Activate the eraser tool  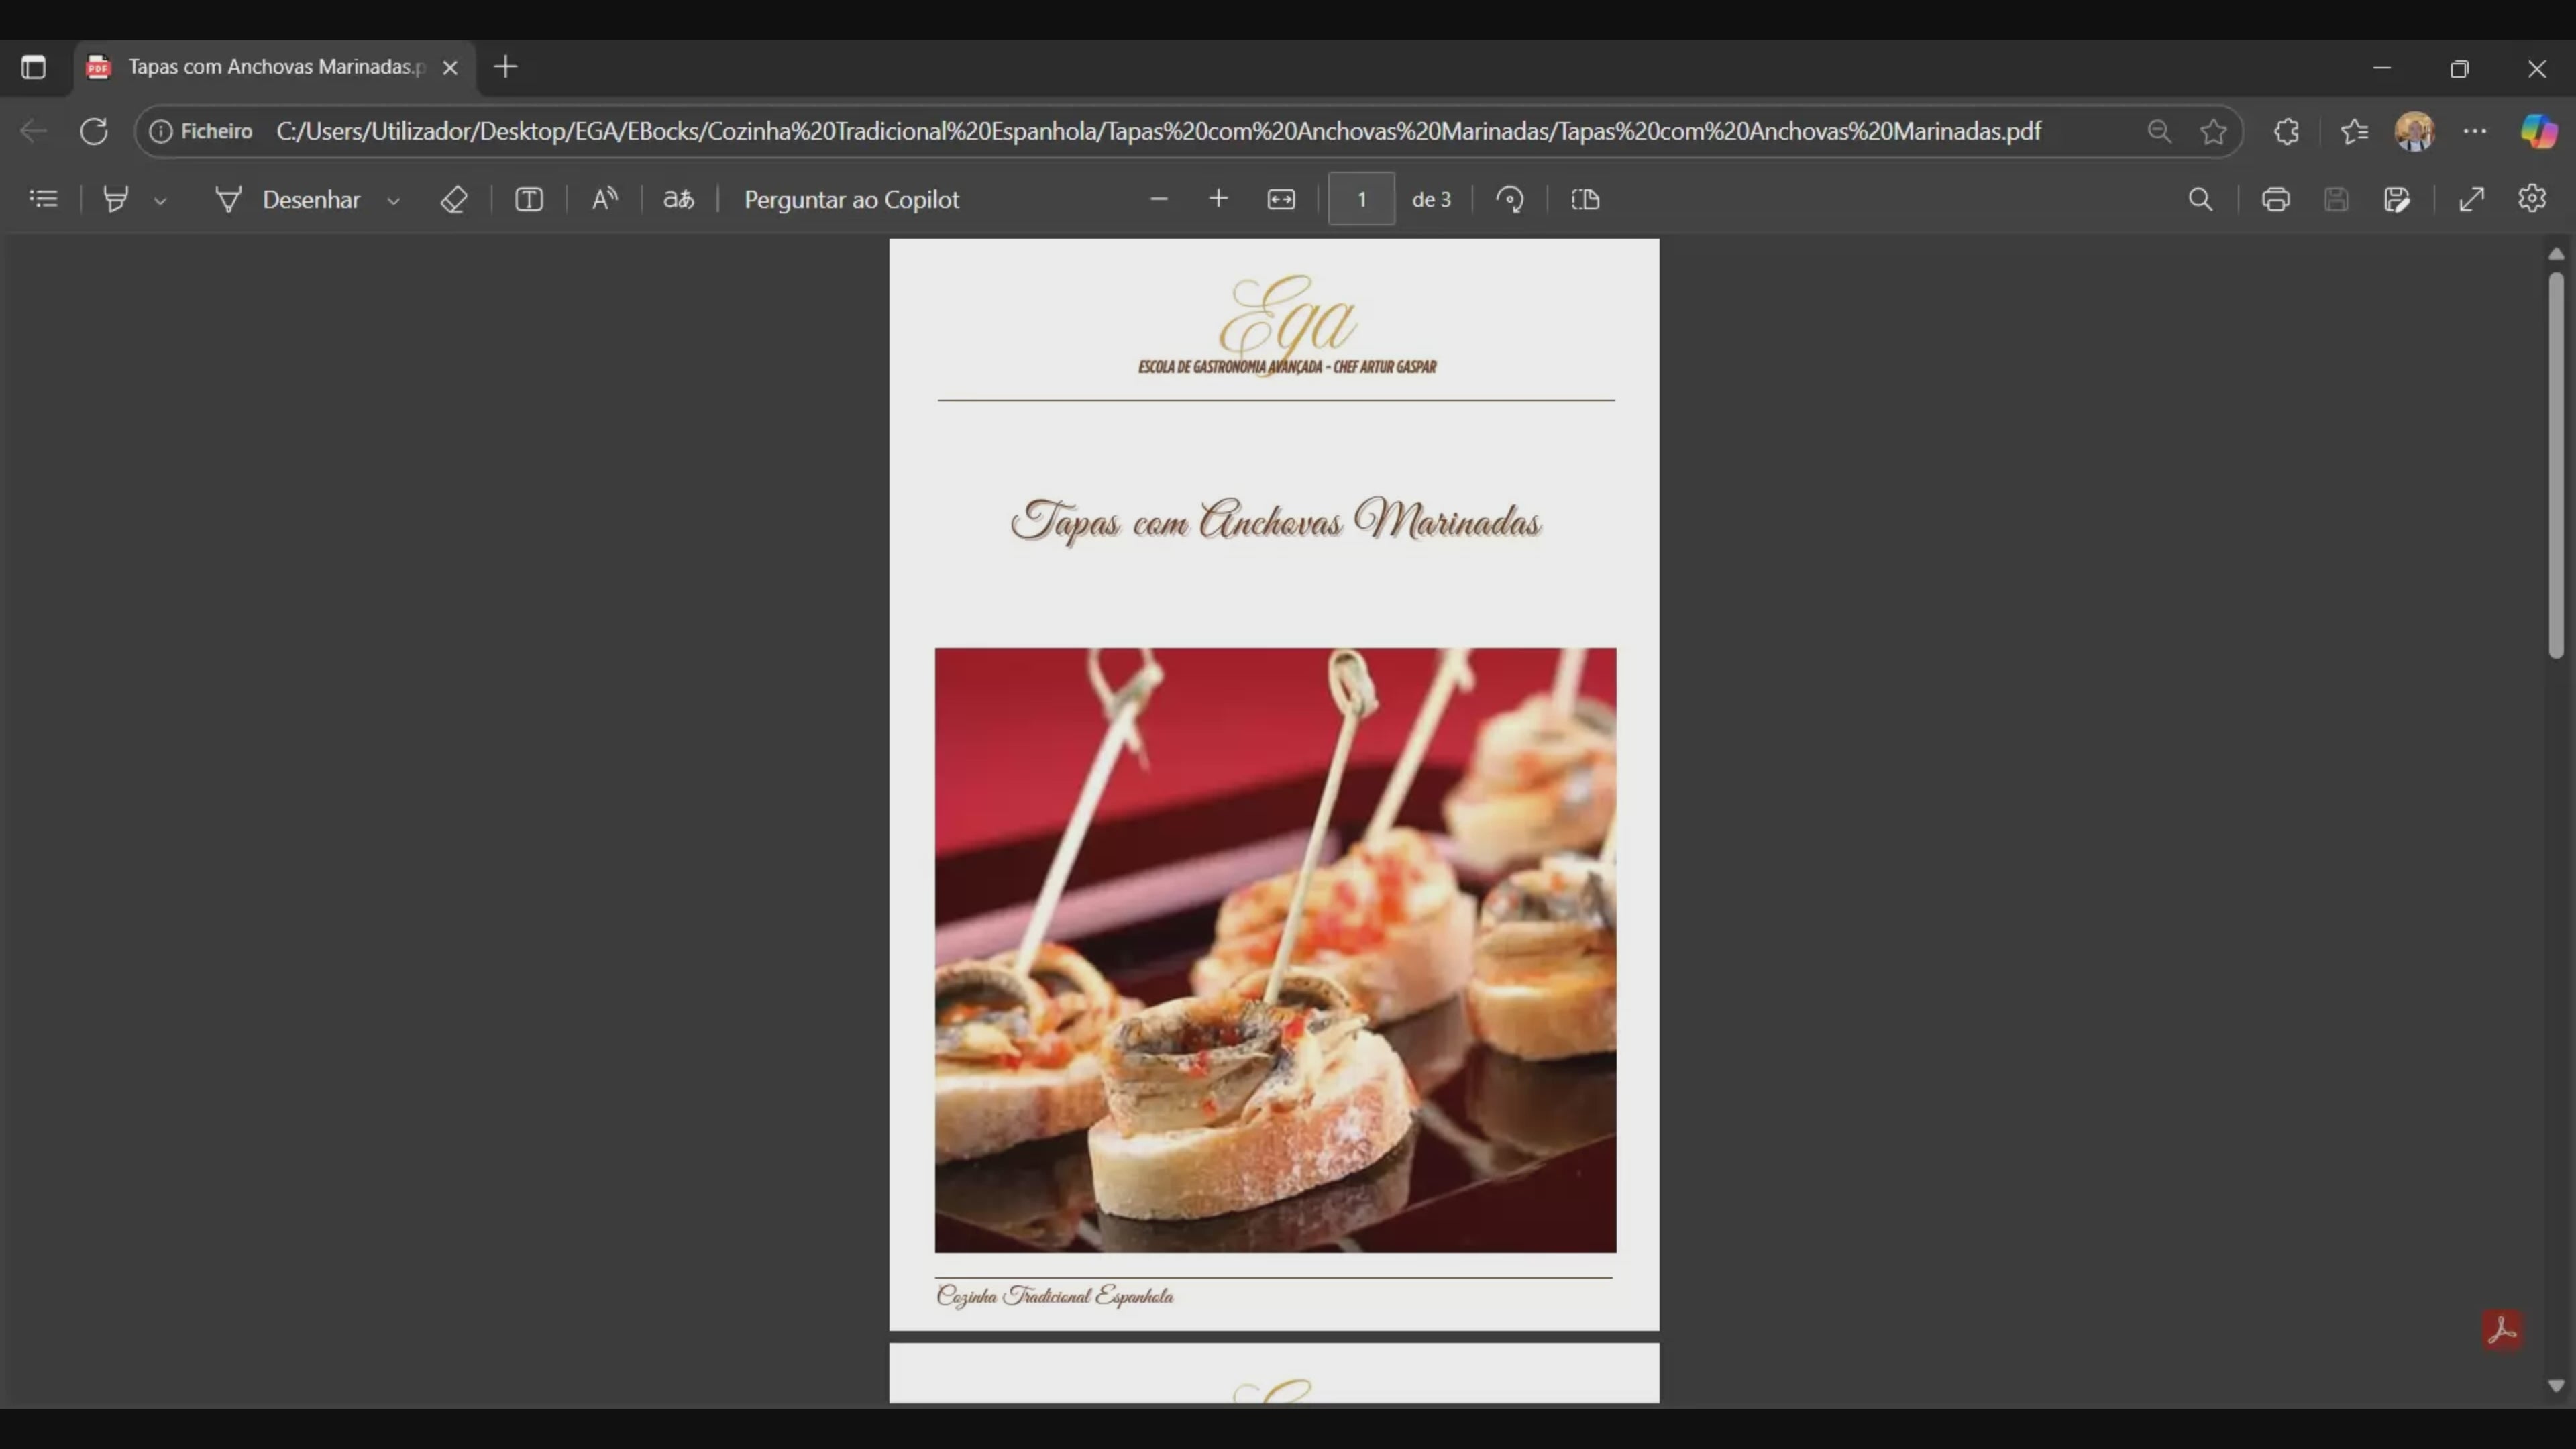(x=453, y=199)
